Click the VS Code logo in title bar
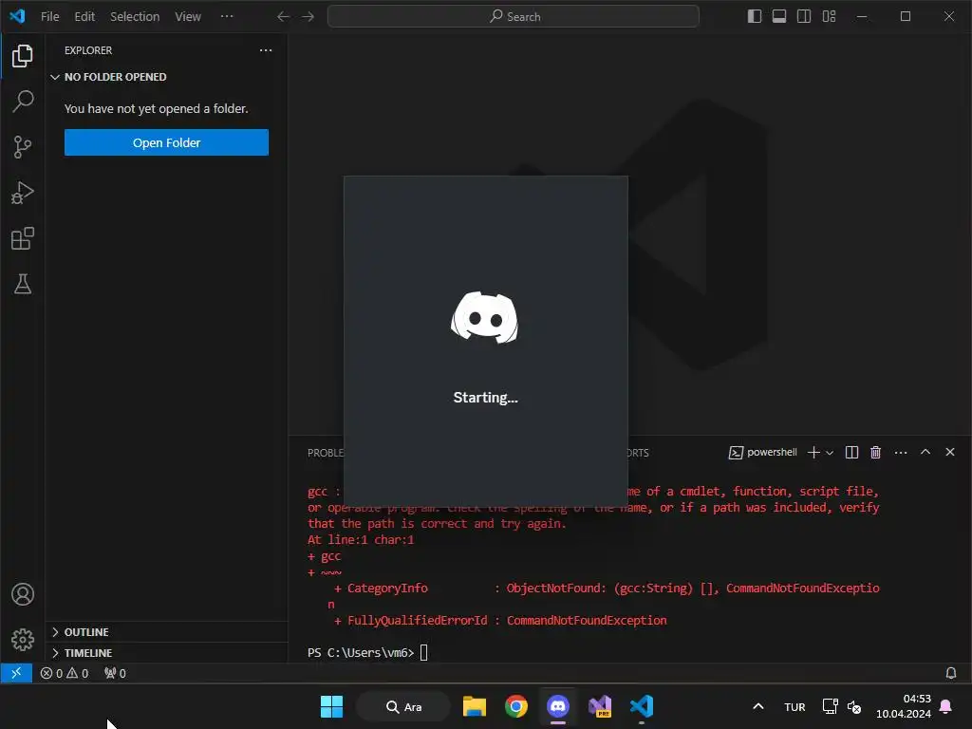The height and width of the screenshot is (729, 972). pyautogui.click(x=17, y=16)
